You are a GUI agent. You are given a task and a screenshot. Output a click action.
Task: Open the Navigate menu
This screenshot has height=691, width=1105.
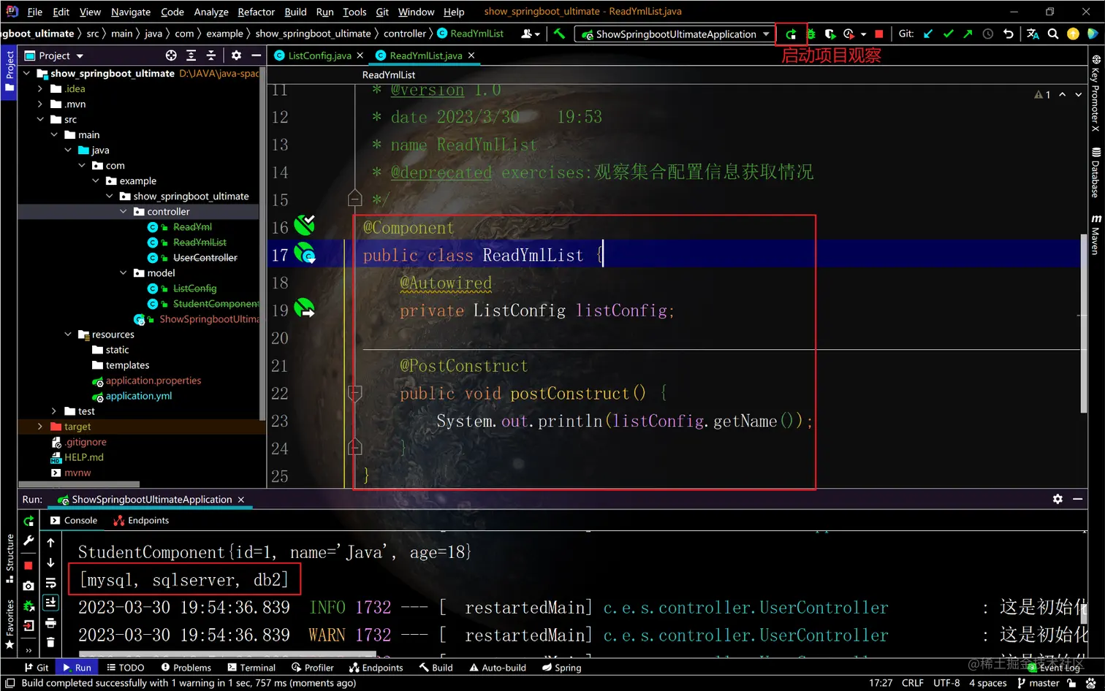(x=131, y=12)
